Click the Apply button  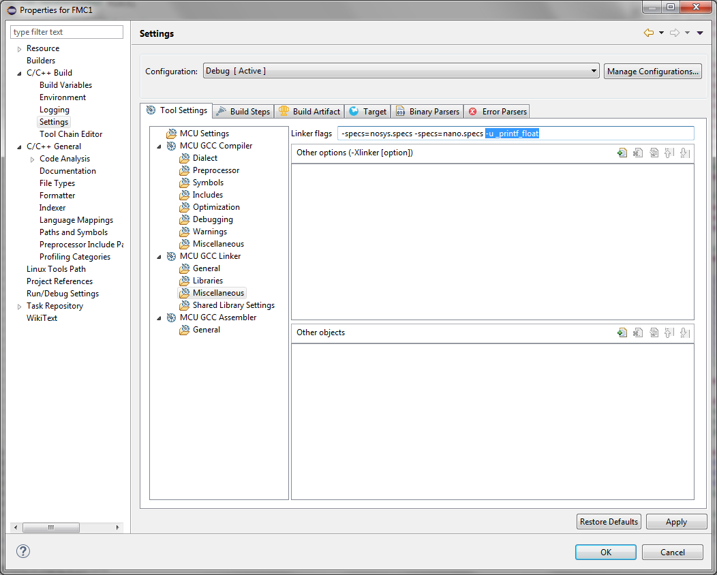(x=676, y=522)
